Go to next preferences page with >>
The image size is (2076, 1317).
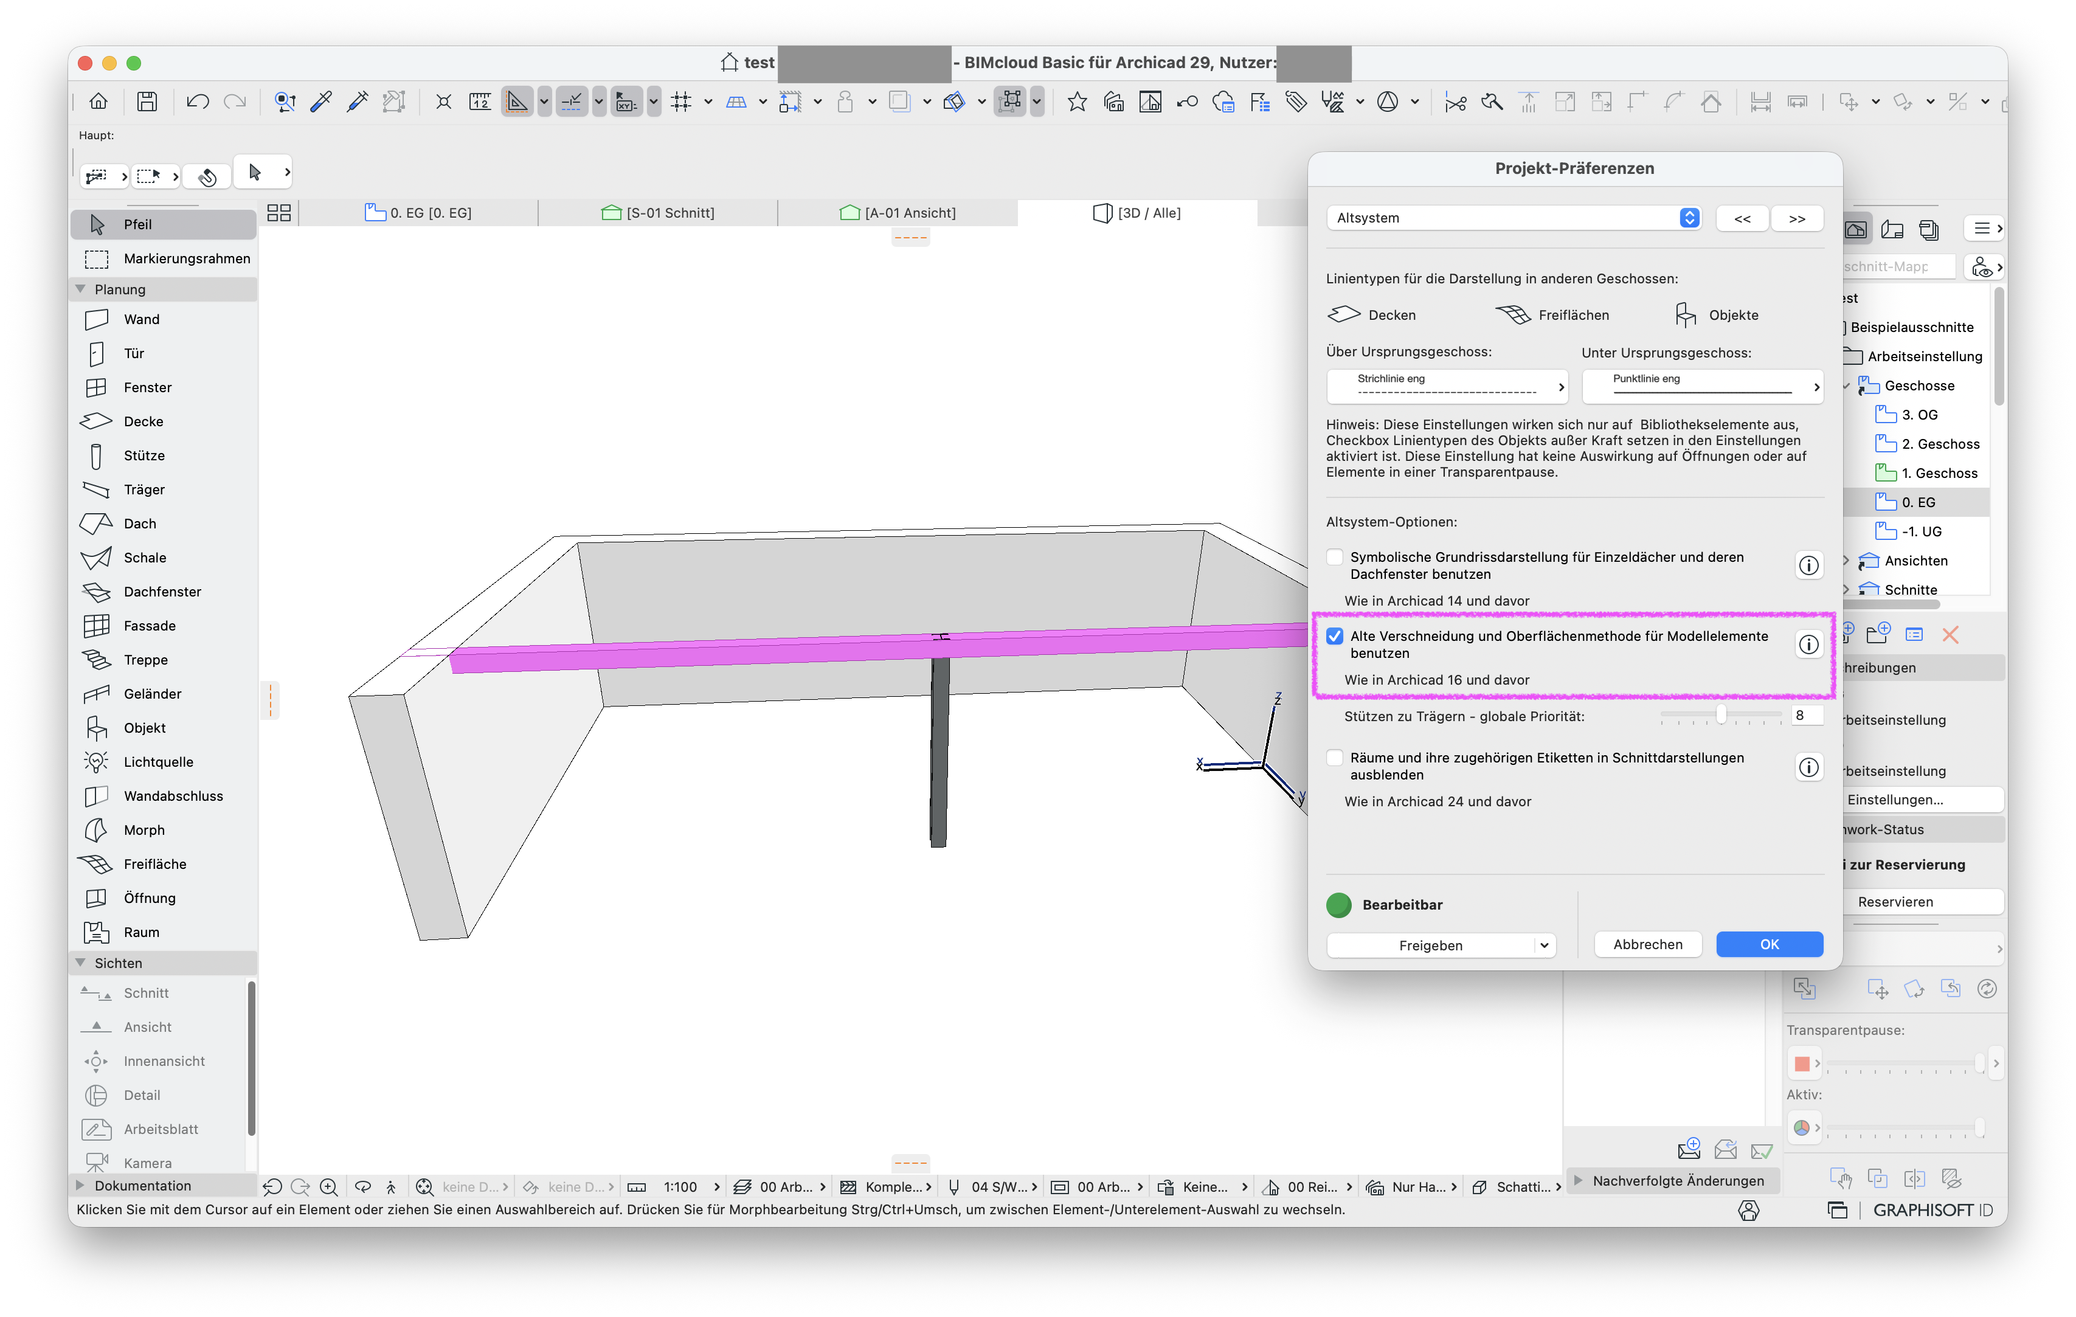pyautogui.click(x=1797, y=218)
